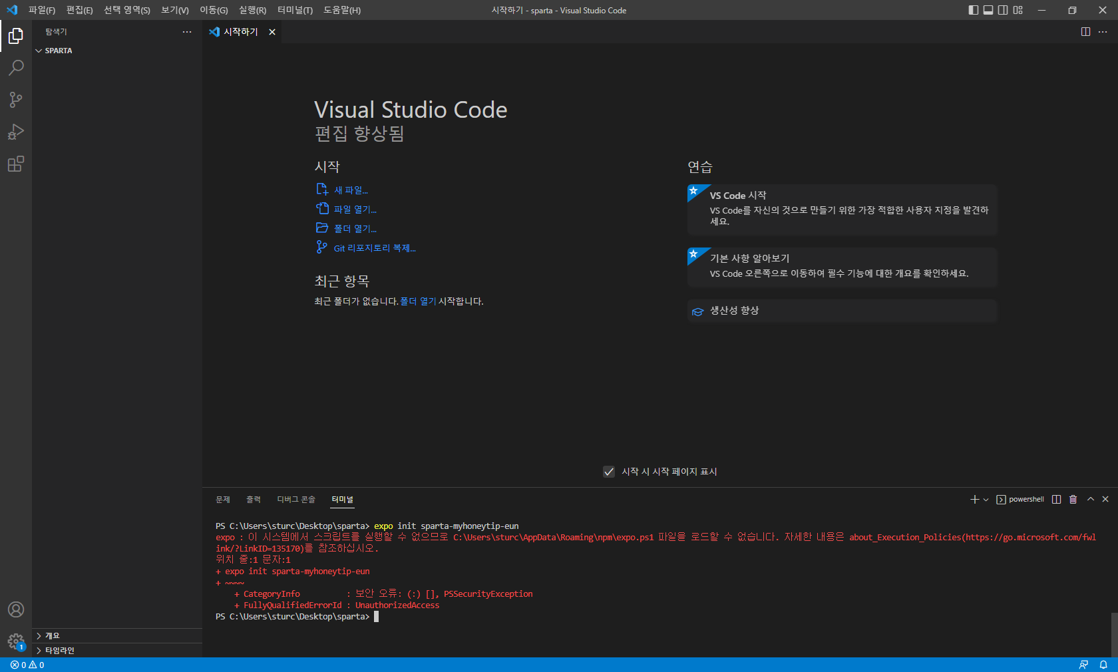The image size is (1118, 672).
Task: Open the Extensions view
Action: click(x=16, y=164)
